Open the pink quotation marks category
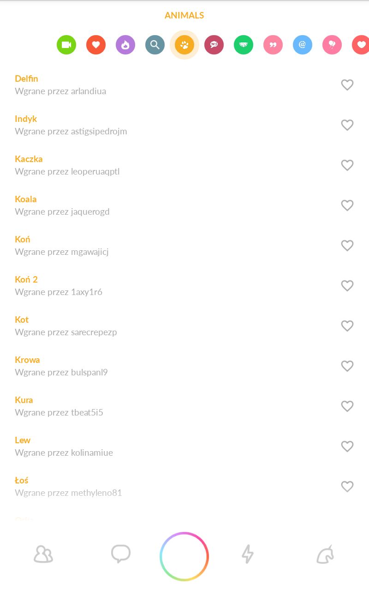The height and width of the screenshot is (591, 369). click(273, 45)
